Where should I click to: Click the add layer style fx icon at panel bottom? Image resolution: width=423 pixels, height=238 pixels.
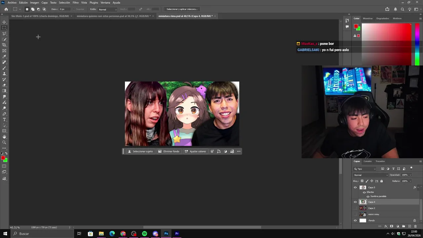(386, 226)
